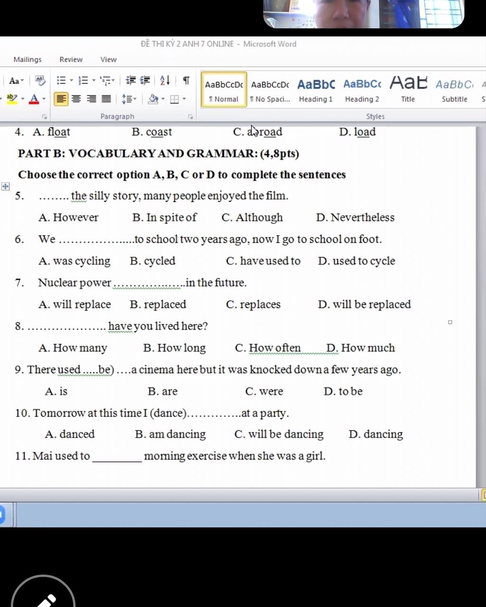Click the document title bar text
The width and height of the screenshot is (486, 607).
coord(218,44)
